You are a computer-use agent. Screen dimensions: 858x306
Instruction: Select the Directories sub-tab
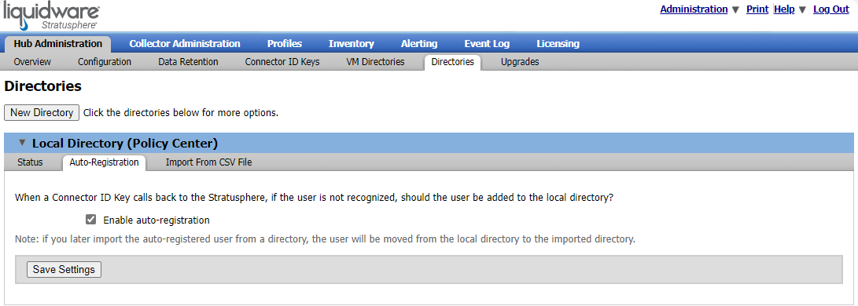pos(452,62)
